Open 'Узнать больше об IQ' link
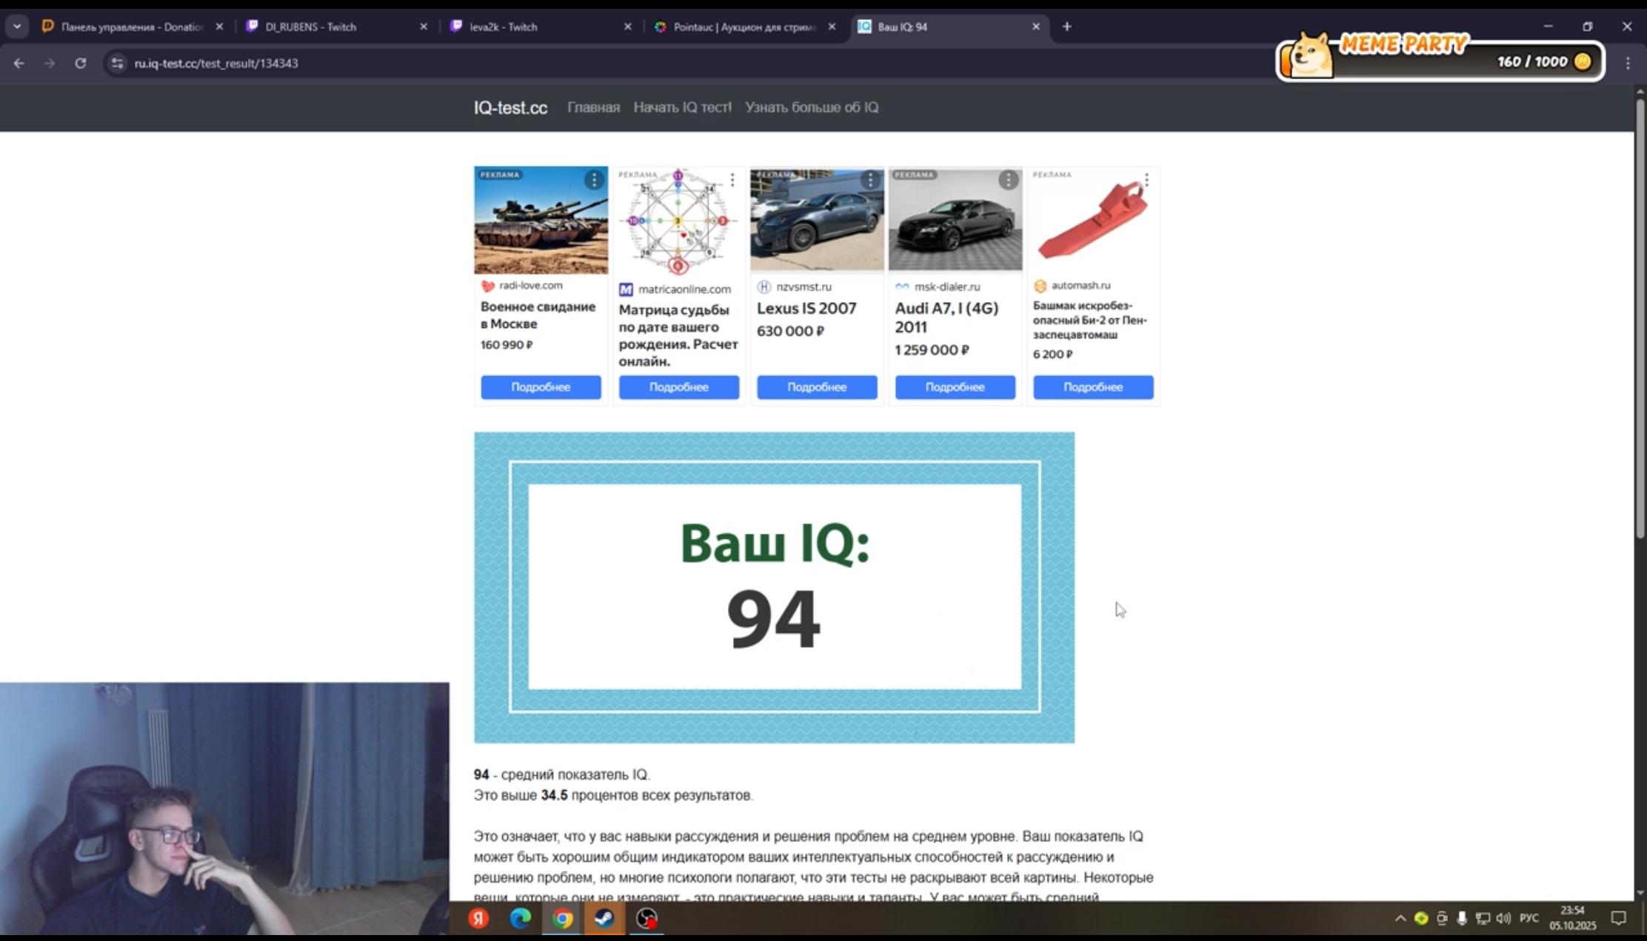The image size is (1647, 941). (x=812, y=107)
